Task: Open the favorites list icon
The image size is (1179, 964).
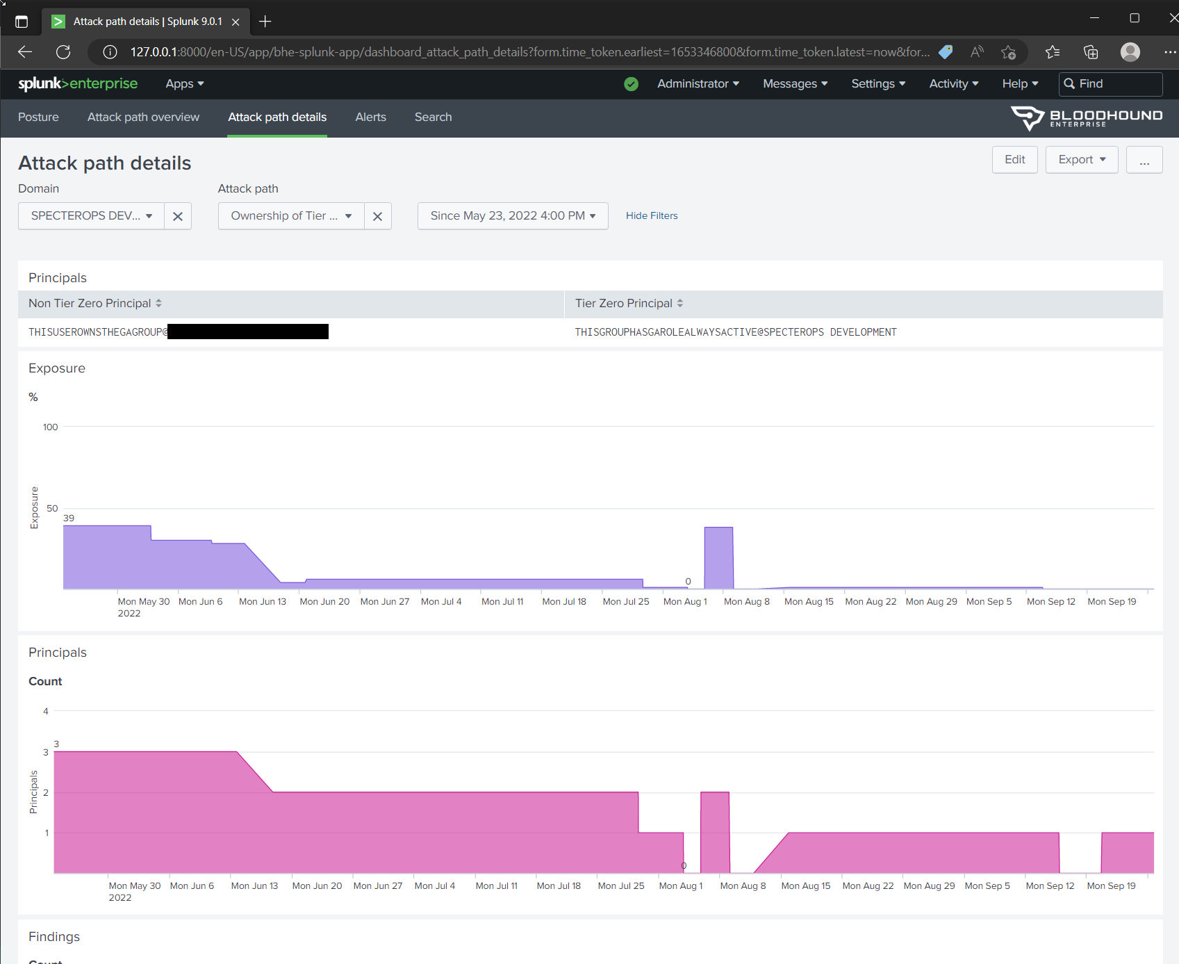Action: coord(1053,52)
